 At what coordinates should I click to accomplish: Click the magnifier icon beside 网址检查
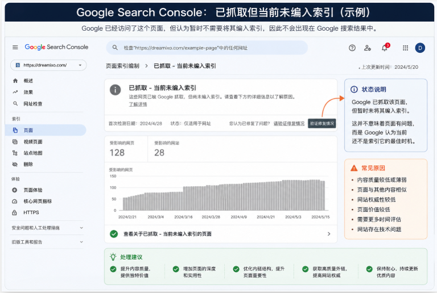click(x=15, y=103)
